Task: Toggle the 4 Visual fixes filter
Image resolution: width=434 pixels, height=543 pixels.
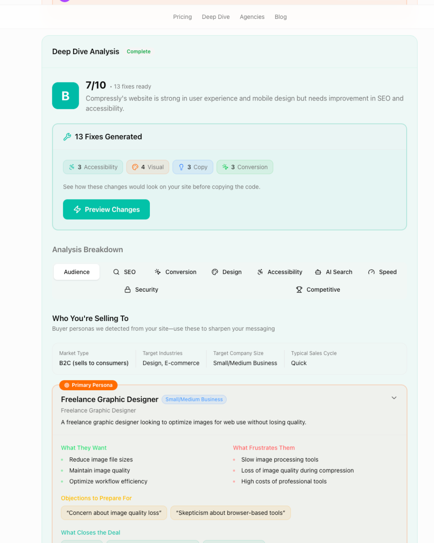Action: (x=147, y=167)
